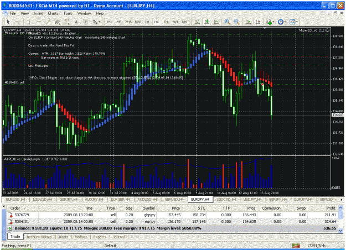Pick the Vertical Line drawing tool
This screenshot has height=250, width=346.
coord(29,22)
